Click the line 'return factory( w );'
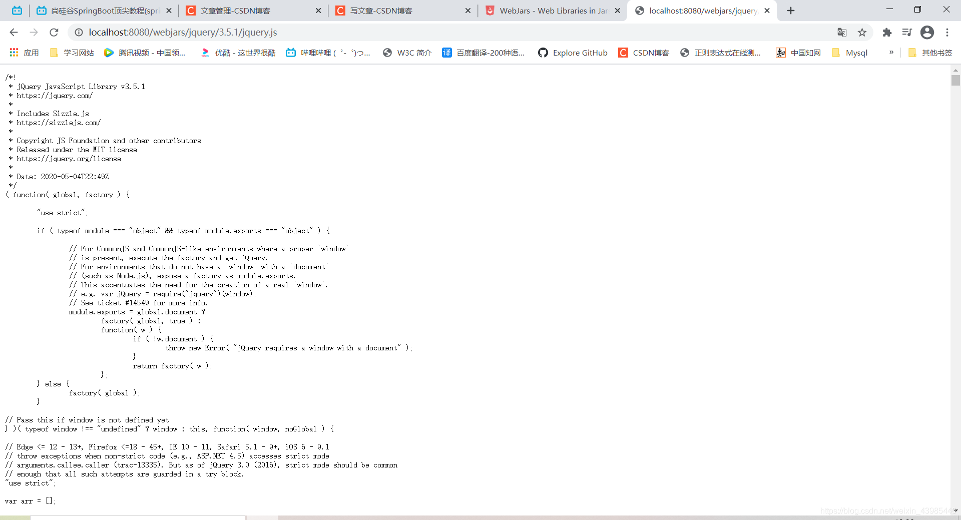 (x=173, y=366)
